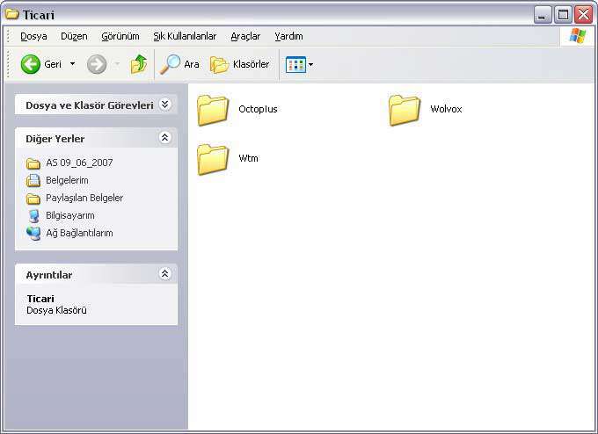Open the Sık Kullanılanlar menu
Viewport: 598px width, 434px height.
(x=185, y=36)
